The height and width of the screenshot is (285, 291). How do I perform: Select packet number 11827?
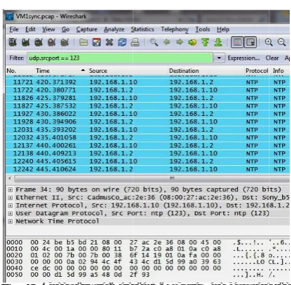pyautogui.click(x=148, y=106)
